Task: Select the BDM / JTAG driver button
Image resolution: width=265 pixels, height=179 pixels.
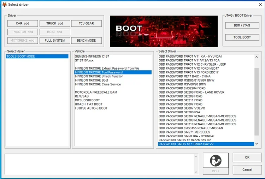Action: click(242, 25)
